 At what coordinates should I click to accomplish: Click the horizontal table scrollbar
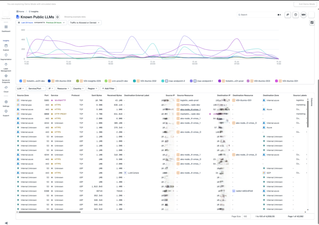50,212
